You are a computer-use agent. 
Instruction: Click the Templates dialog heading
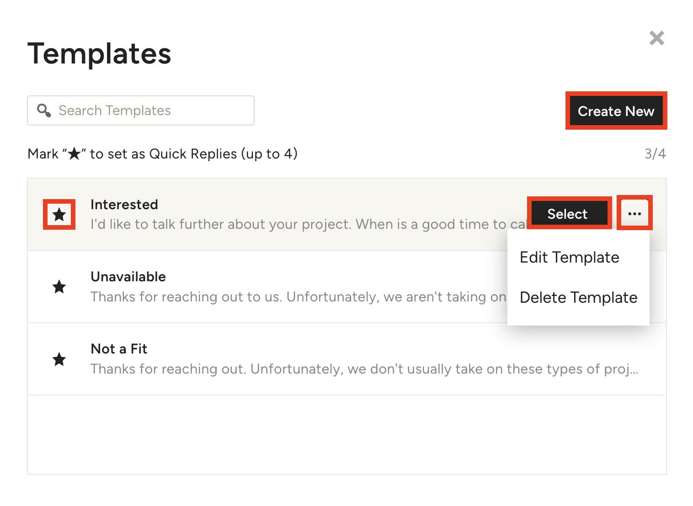(99, 54)
